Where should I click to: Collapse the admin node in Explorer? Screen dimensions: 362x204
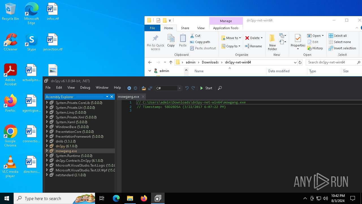150,71
